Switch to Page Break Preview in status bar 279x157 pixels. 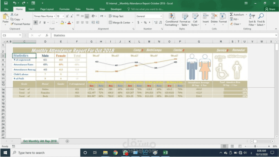pos(240,146)
